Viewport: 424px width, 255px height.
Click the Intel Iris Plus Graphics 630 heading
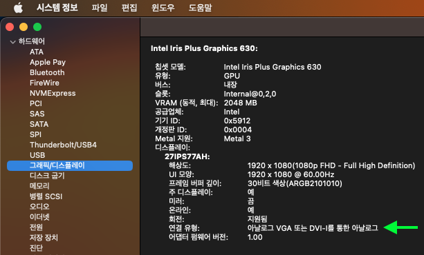tap(204, 48)
